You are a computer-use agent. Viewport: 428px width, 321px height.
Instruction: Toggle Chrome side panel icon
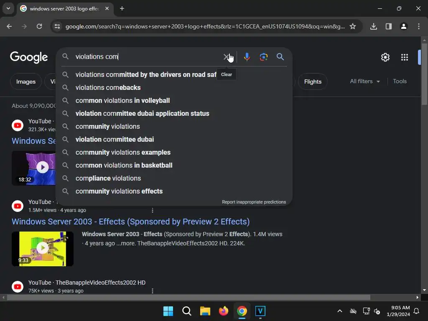[388, 26]
